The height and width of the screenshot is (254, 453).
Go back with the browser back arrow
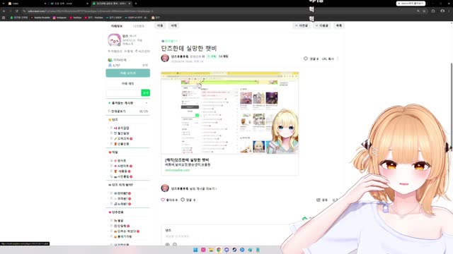pos(4,11)
